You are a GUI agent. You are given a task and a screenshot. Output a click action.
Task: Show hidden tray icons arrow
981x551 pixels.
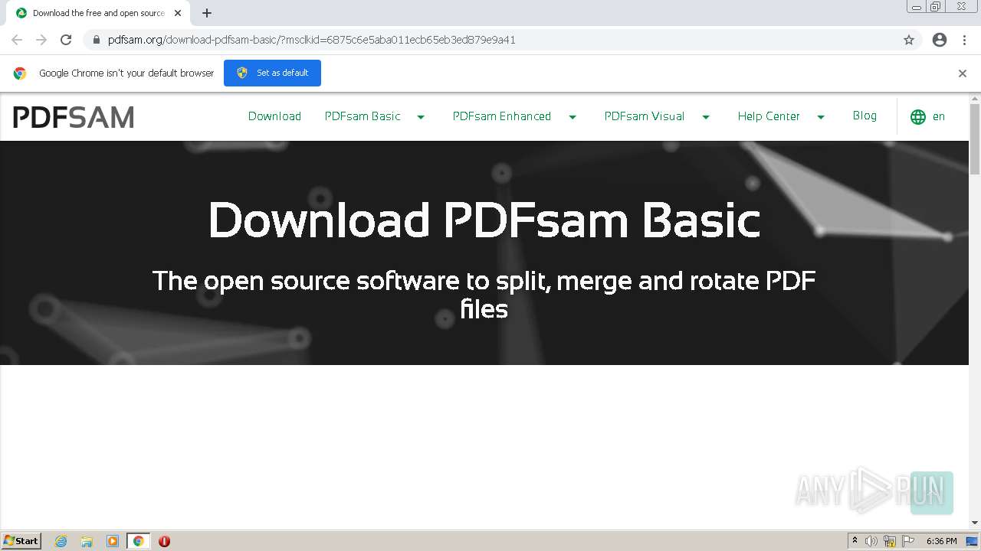pos(855,541)
